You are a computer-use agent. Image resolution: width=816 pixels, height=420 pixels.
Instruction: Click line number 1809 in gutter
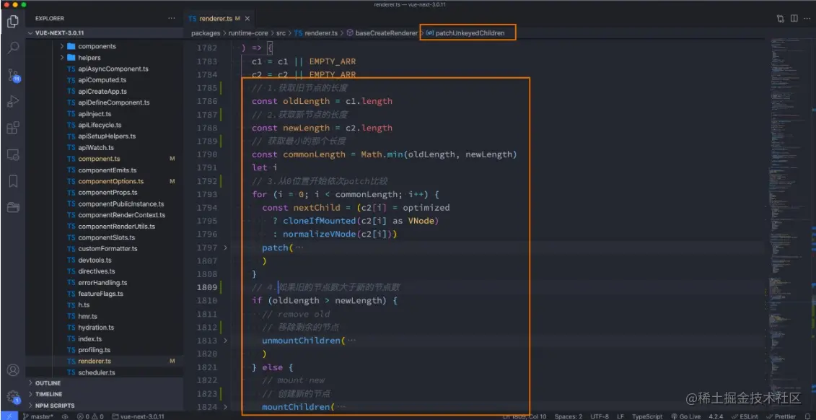click(207, 287)
